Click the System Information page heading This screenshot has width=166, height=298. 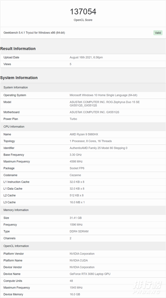tap(19, 78)
